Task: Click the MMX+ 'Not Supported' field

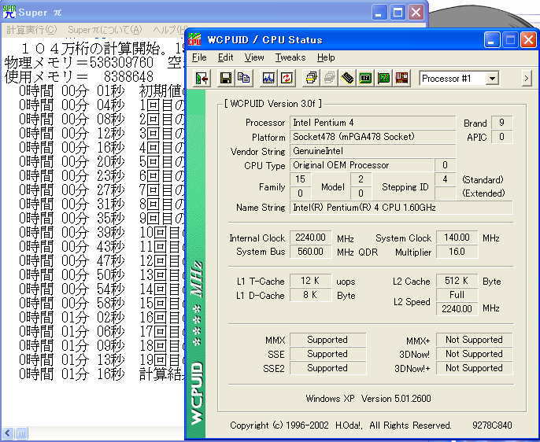Action: (474, 340)
